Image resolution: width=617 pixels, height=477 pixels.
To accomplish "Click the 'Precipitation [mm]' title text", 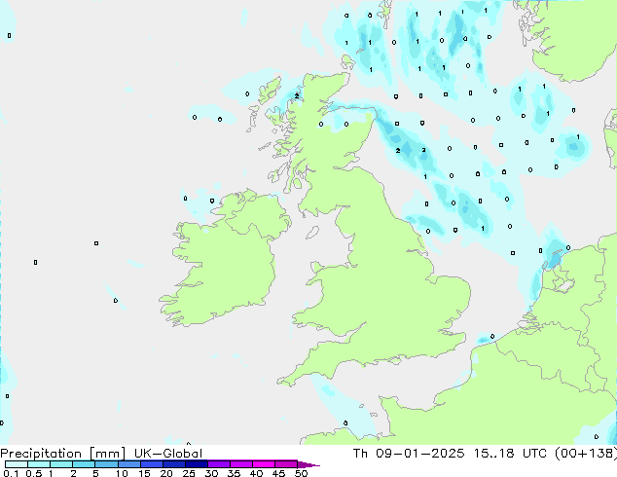I will [63, 454].
